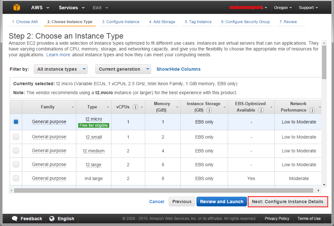This screenshot has width=334, height=226.
Task: Go to the 5. Tag Instance step
Action: (x=198, y=22)
